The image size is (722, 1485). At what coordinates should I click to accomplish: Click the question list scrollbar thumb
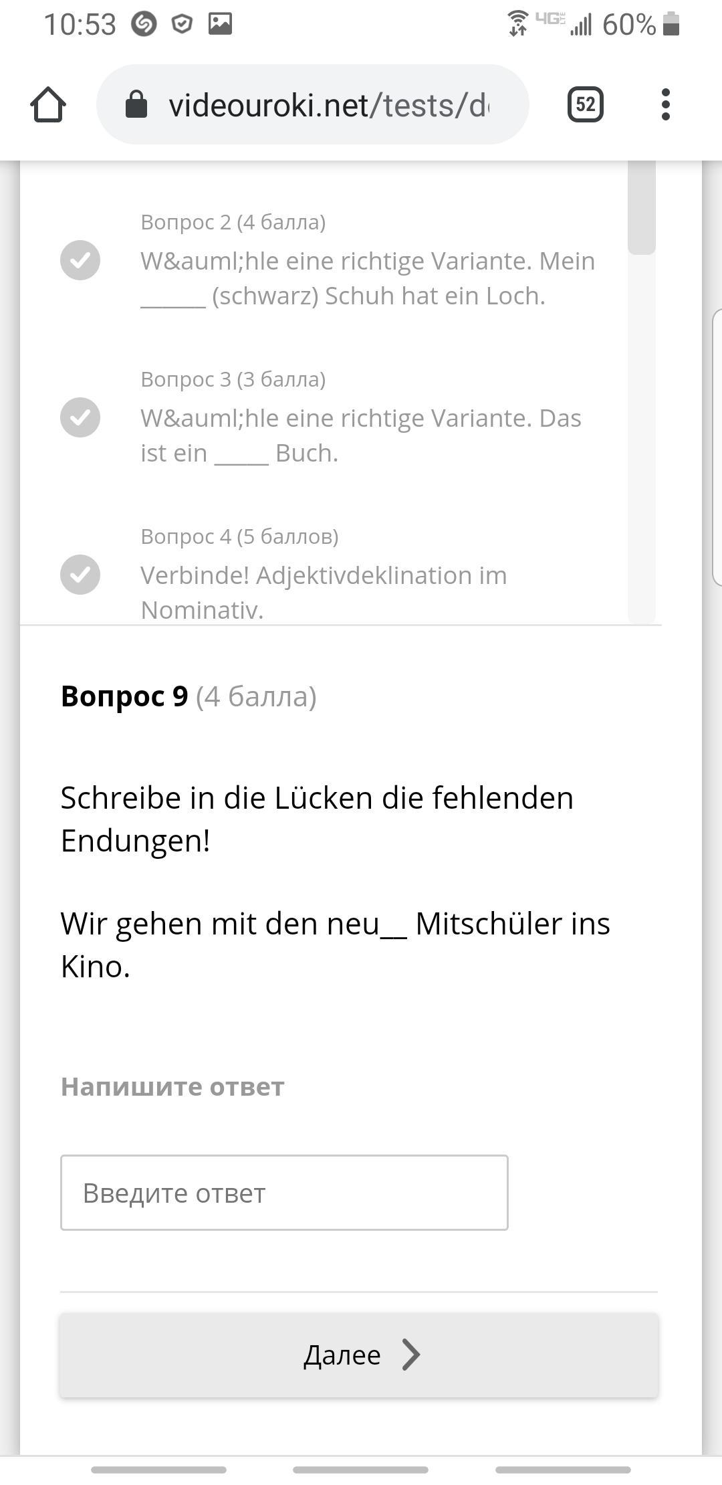click(x=642, y=209)
